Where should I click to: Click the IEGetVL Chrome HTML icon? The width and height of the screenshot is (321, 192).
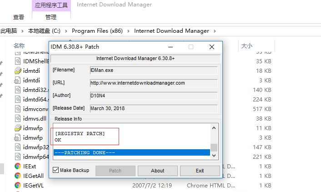(x=17, y=185)
